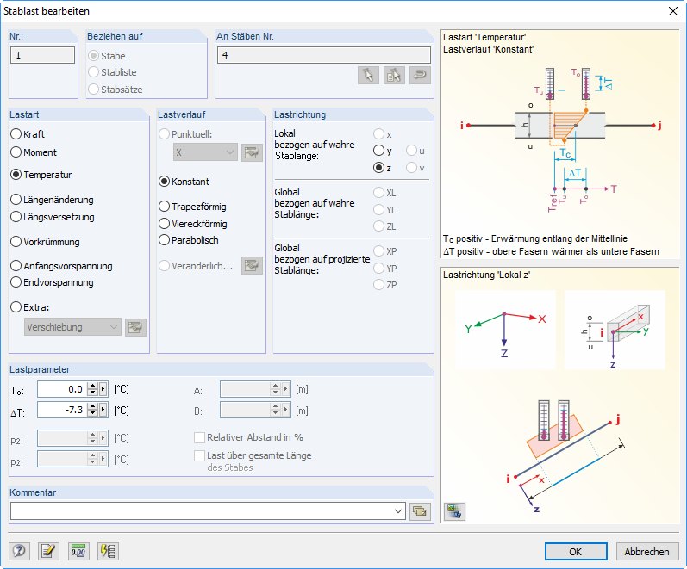Click the edit notepad icon at bottom
The width and height of the screenshot is (687, 569).
[x=48, y=551]
